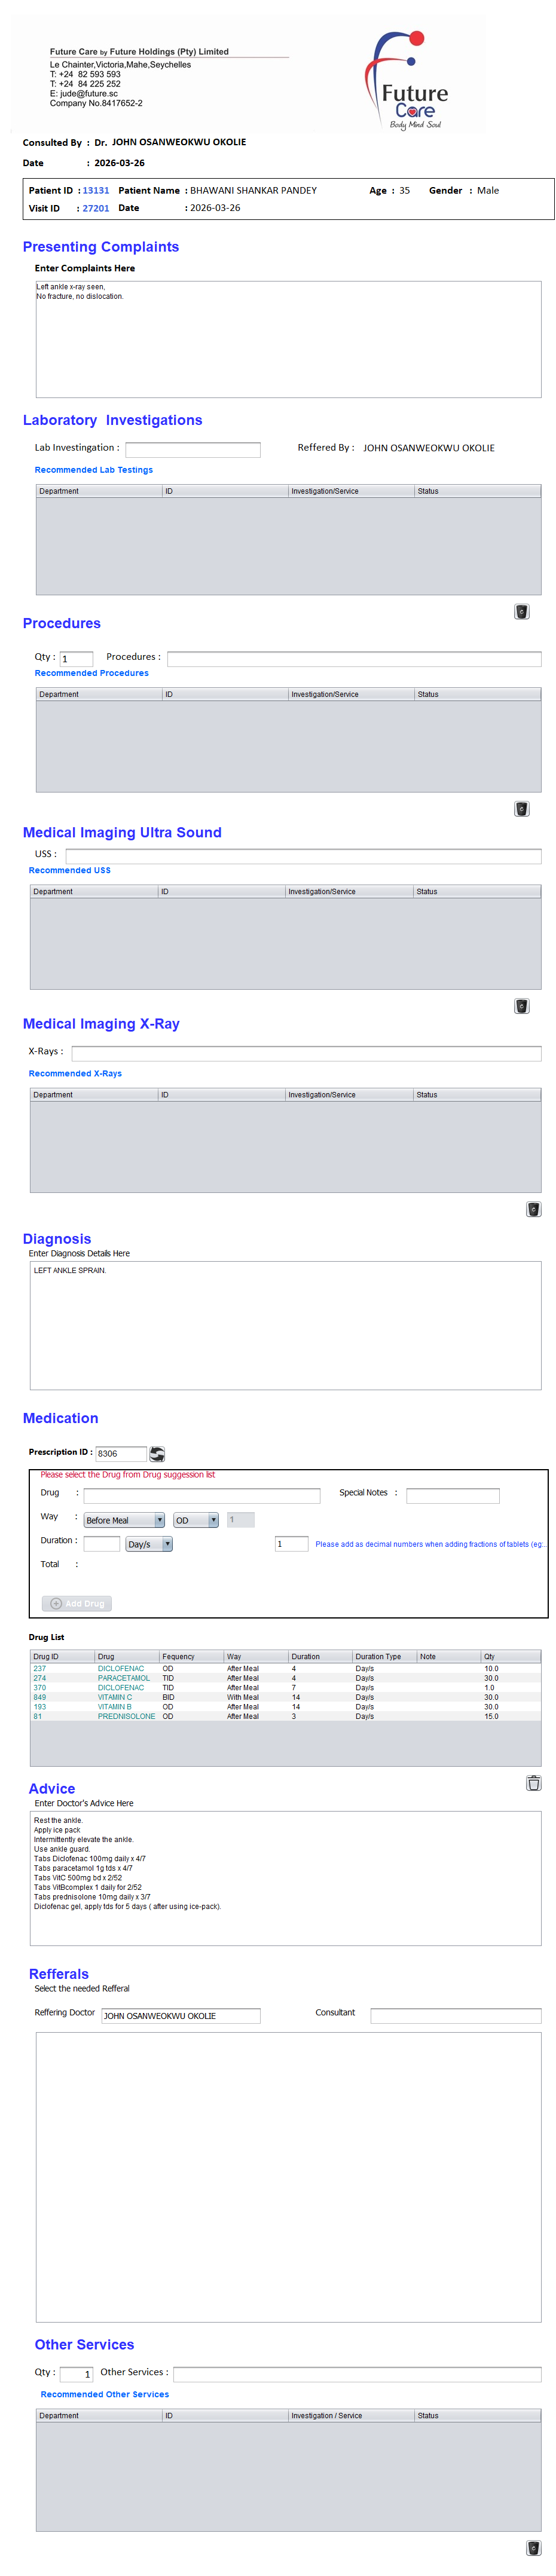Click the Consultant field in Refferals
Screen dimensions: 556x2576
click(455, 2016)
